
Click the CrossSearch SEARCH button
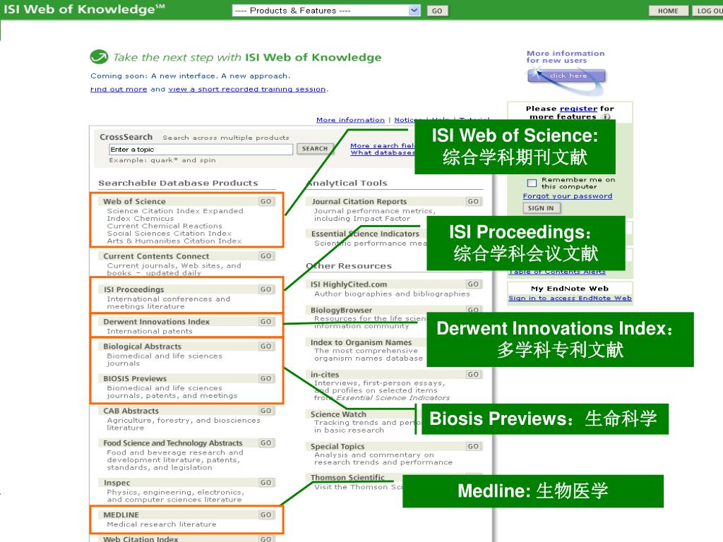(x=315, y=149)
